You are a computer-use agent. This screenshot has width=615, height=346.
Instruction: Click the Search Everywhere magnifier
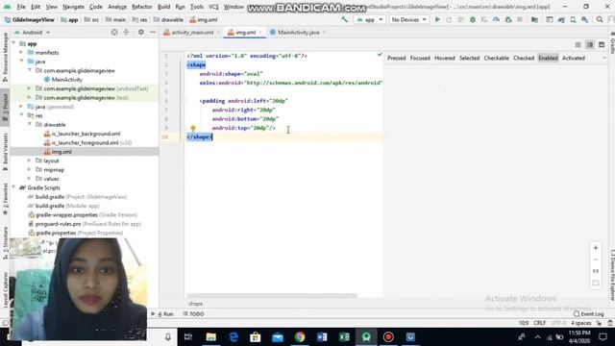pos(600,19)
